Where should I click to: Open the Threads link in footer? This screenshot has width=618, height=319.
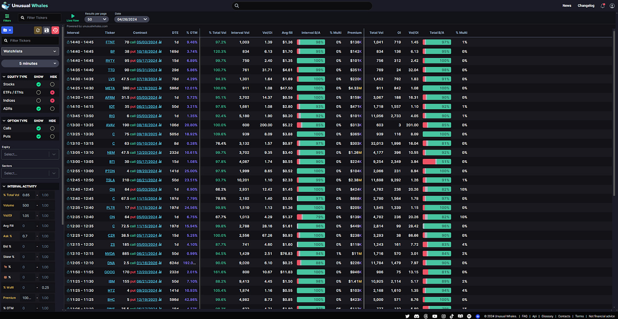[x=425, y=316]
